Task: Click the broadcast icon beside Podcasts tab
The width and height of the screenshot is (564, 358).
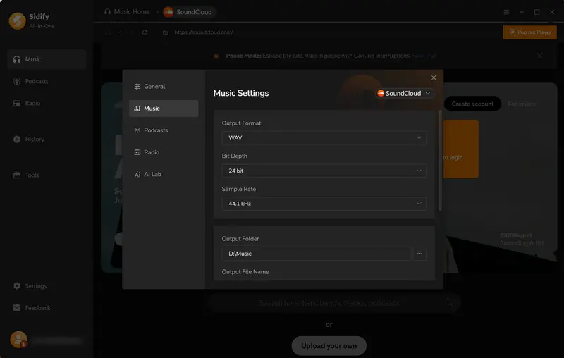Action: click(x=137, y=130)
